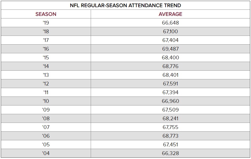Screen dimensions: 251x159
Task: Select the 68,401 average value
Action: tap(170, 75)
